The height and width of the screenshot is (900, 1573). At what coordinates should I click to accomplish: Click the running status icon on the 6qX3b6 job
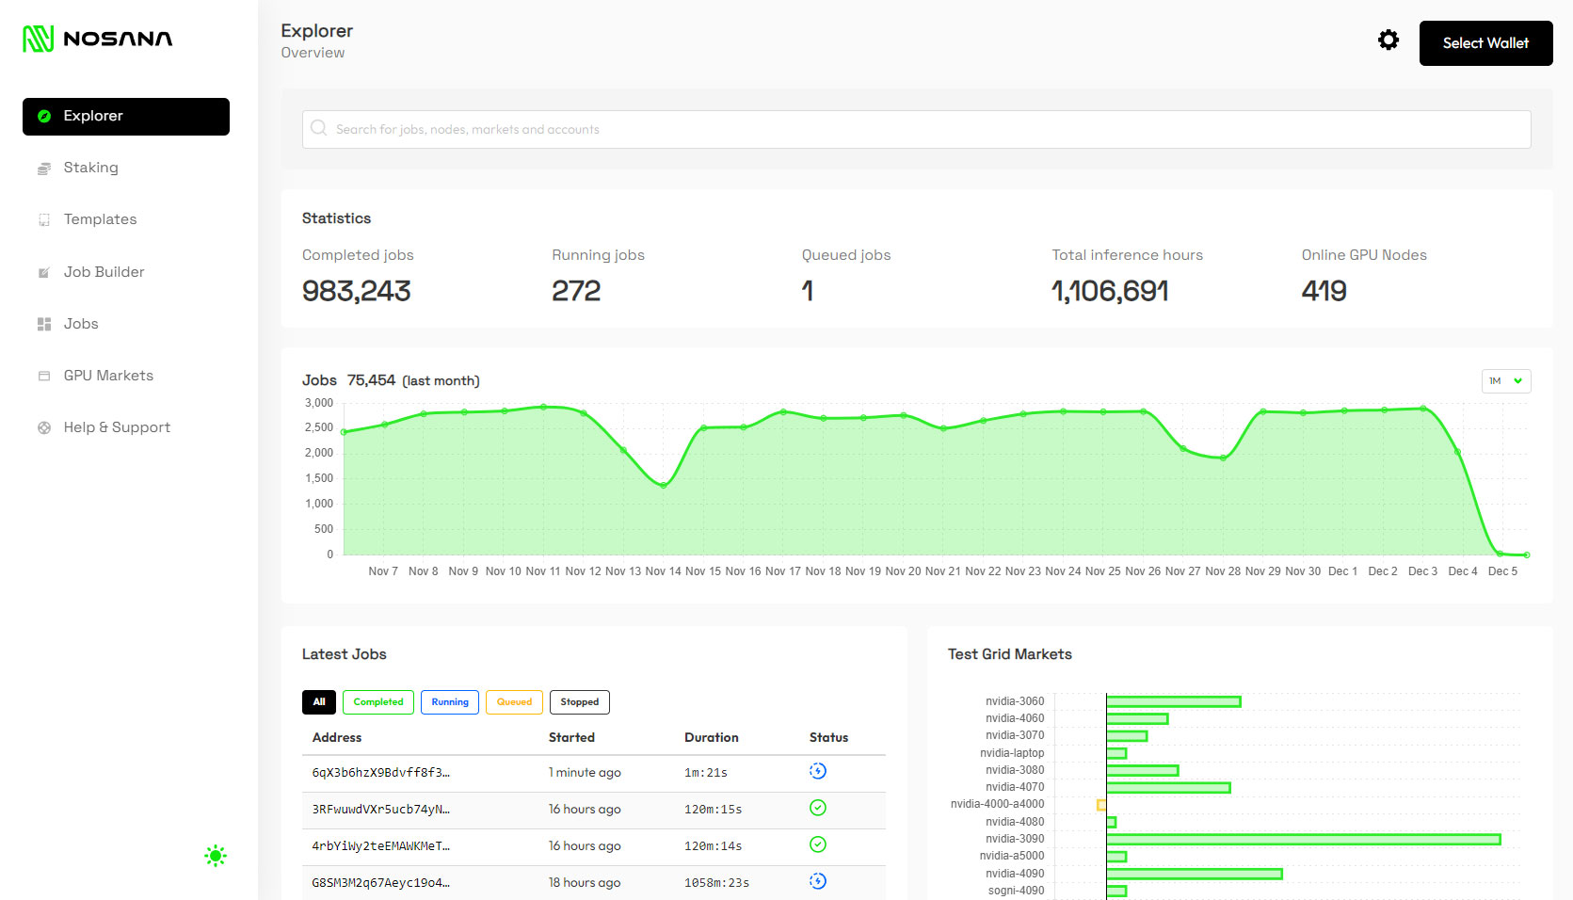(x=817, y=770)
